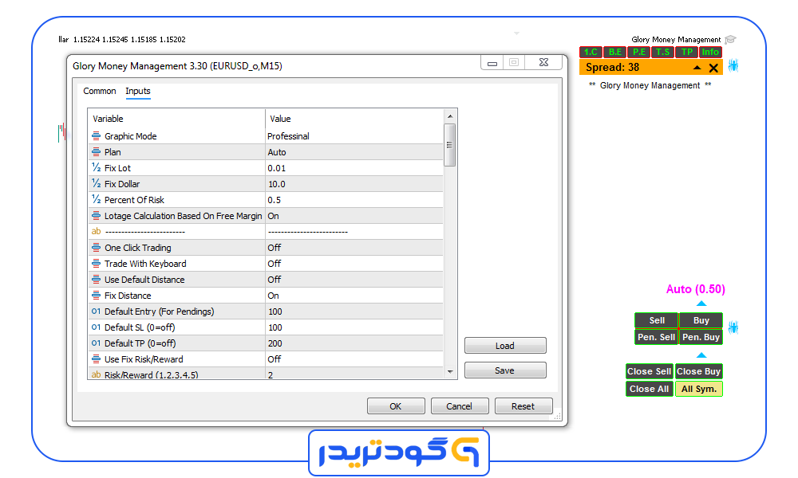This screenshot has height=478, width=798.
Task: Switch to the Inputs tab
Action: [x=138, y=91]
